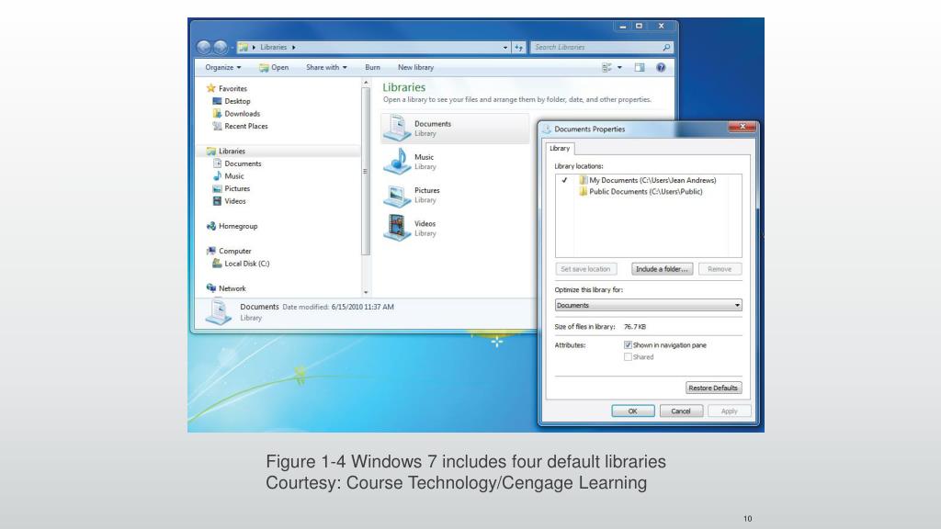
Task: Expand the Libraries breadcrumb arrow in address bar
Action: coord(293,48)
